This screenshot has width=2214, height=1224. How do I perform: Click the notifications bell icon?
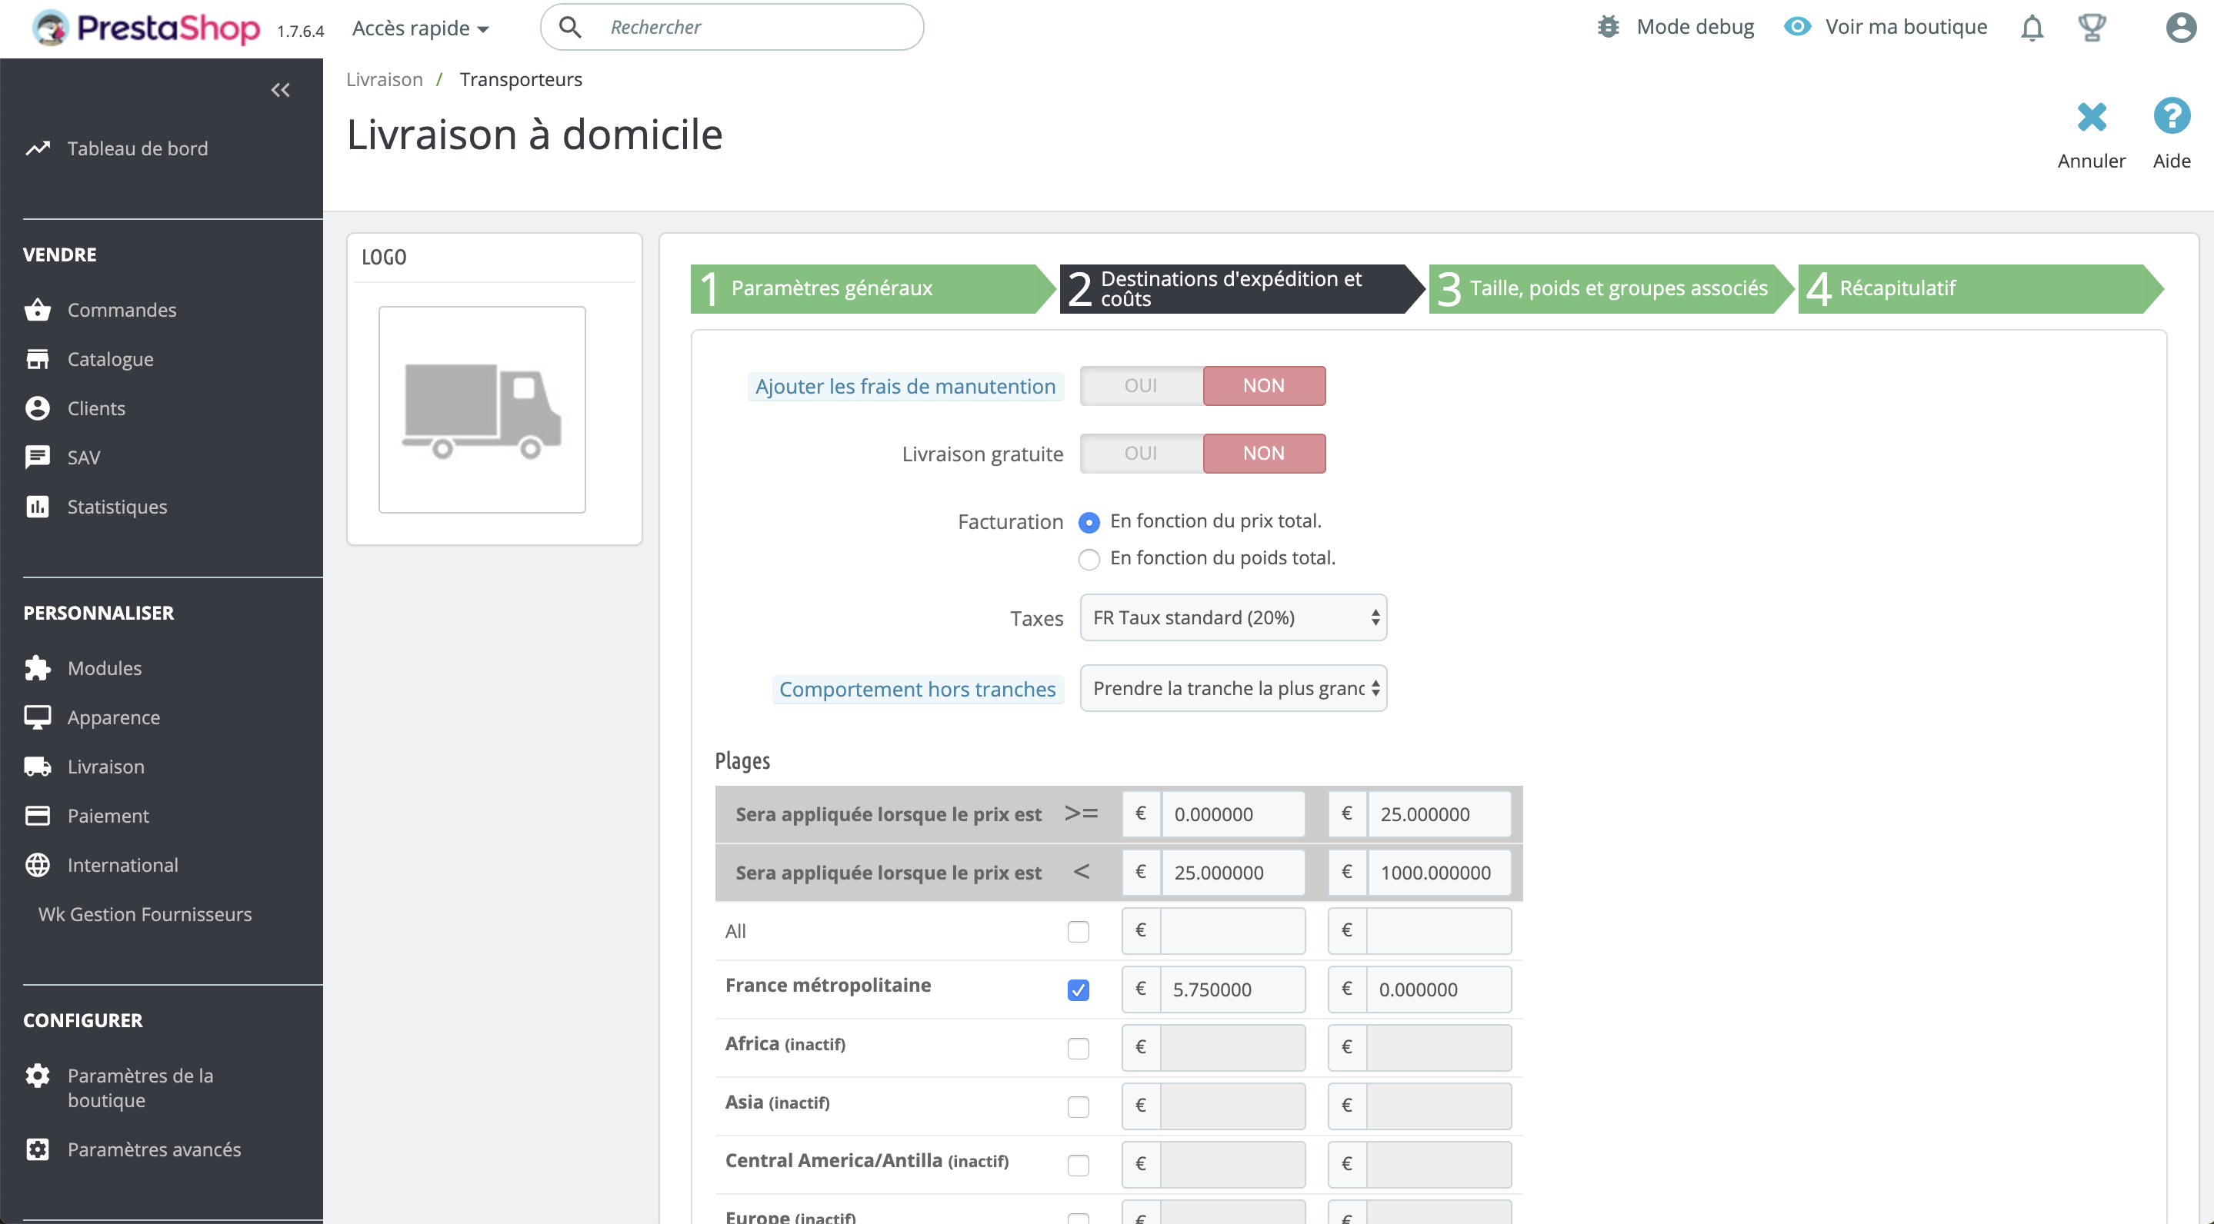(x=2031, y=28)
